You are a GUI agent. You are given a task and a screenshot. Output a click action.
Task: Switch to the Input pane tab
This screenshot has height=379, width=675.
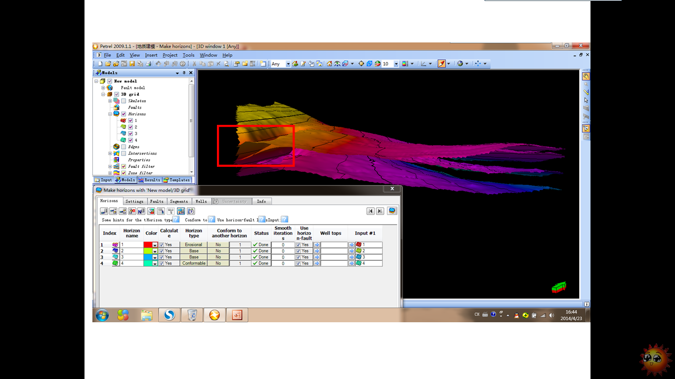tap(103, 180)
